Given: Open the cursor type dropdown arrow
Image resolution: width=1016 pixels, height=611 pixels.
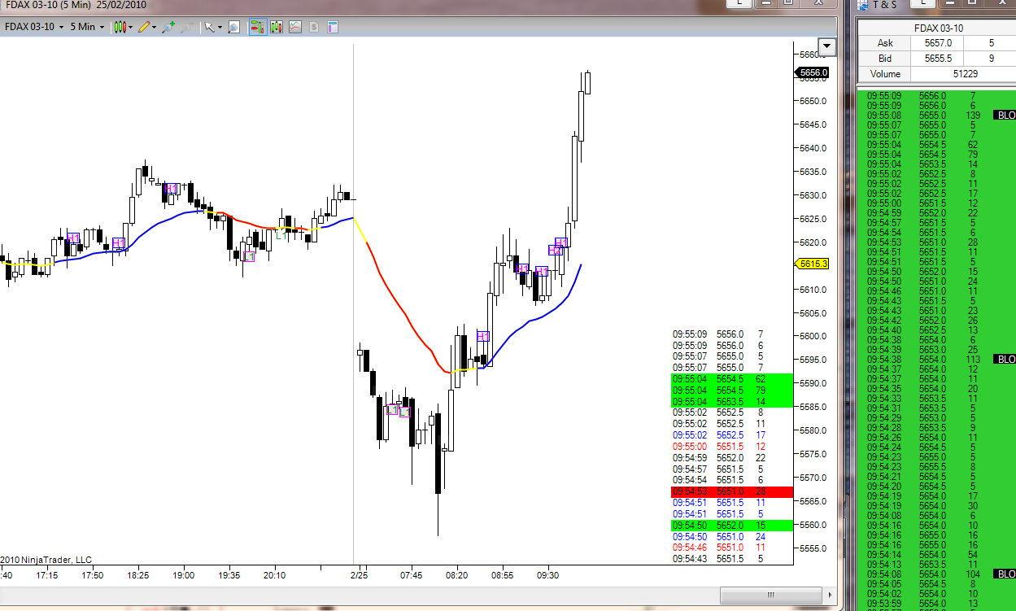Looking at the screenshot, I should pos(220,27).
